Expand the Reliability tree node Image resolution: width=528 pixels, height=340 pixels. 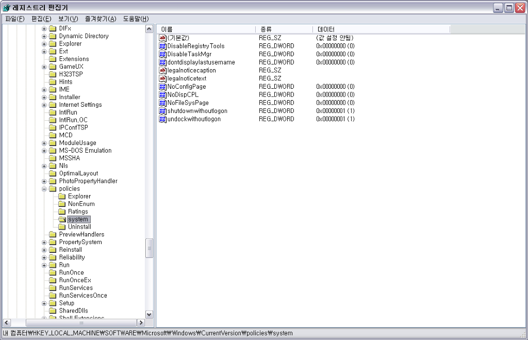44,258
